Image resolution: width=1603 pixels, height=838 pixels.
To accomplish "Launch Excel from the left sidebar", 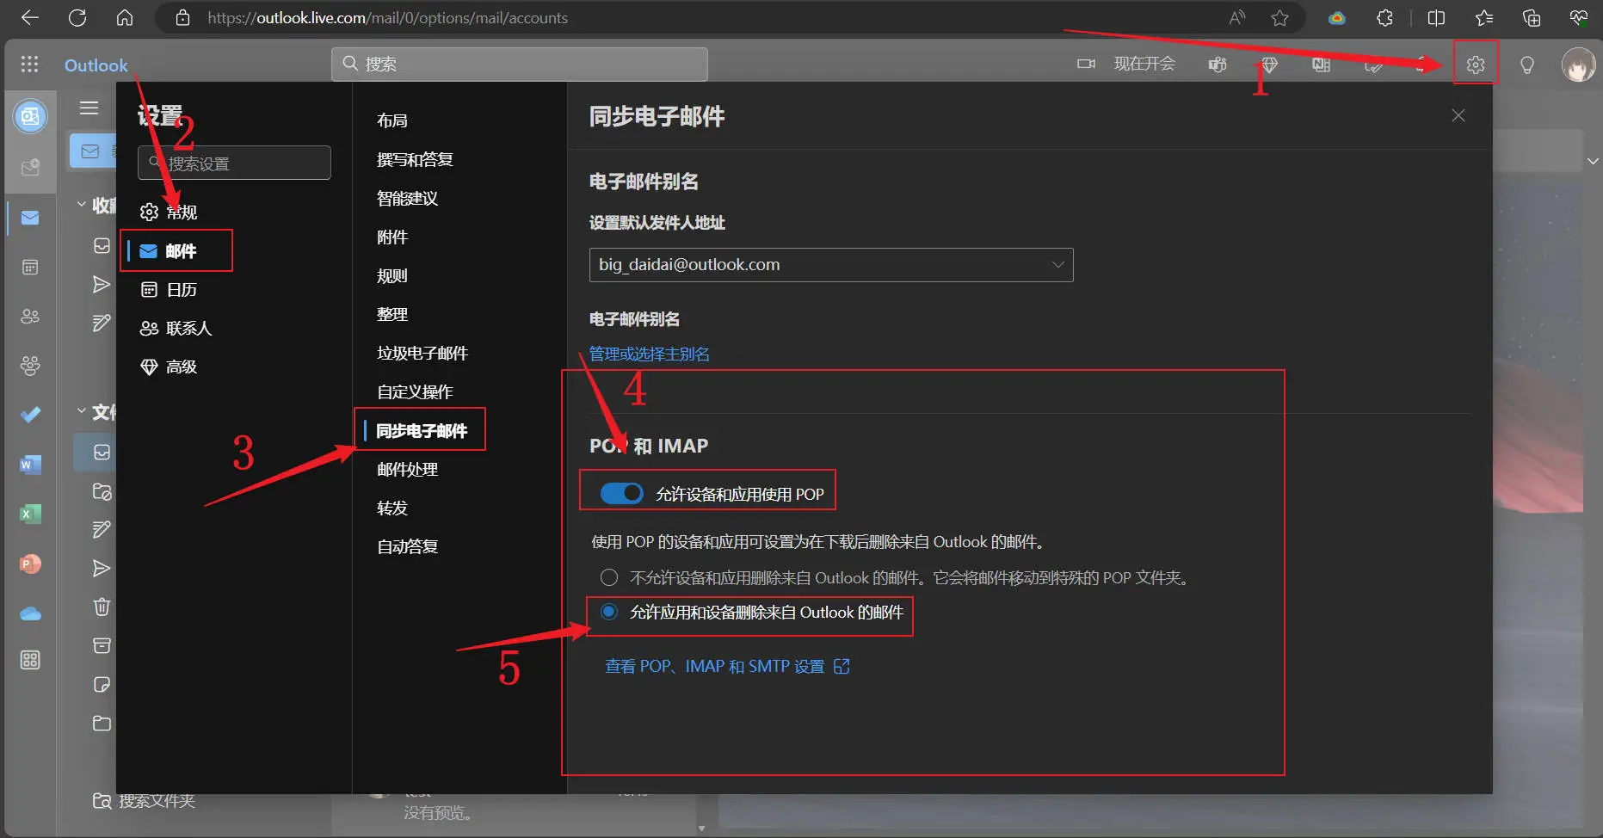I will pos(30,515).
